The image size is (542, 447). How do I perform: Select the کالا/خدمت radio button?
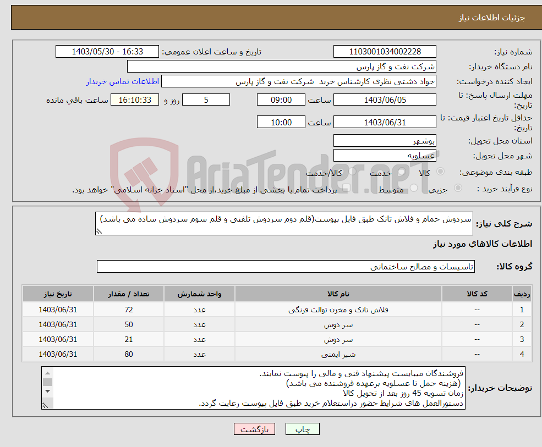point(353,172)
